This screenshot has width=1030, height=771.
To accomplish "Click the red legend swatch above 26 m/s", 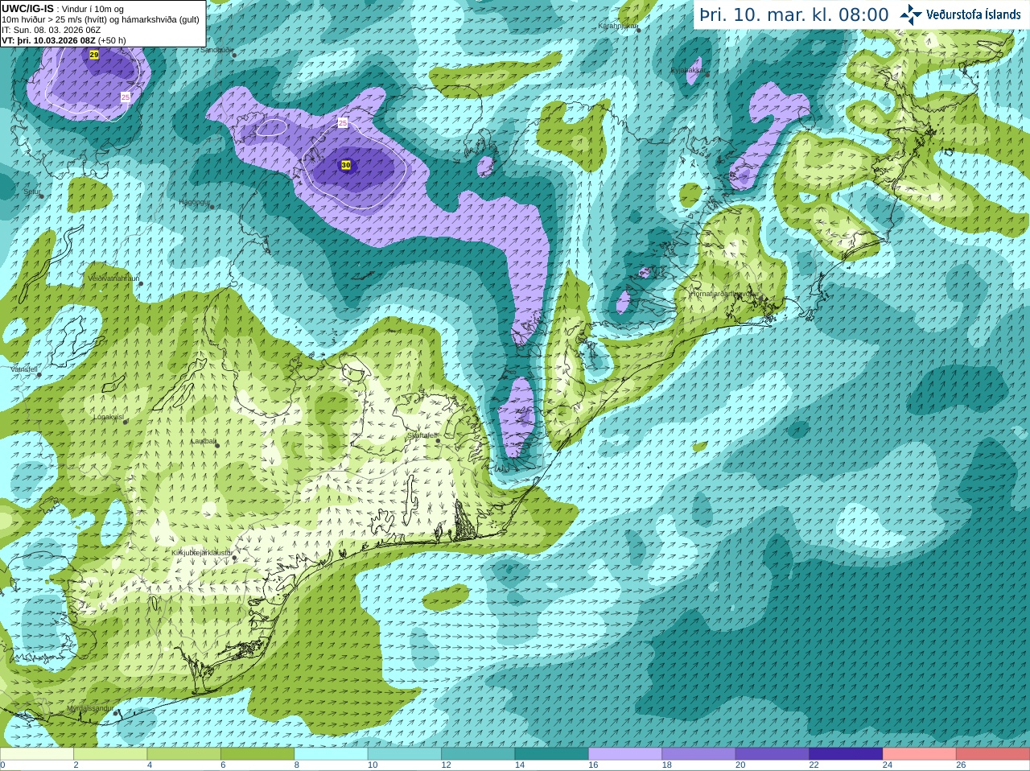I will [x=993, y=754].
